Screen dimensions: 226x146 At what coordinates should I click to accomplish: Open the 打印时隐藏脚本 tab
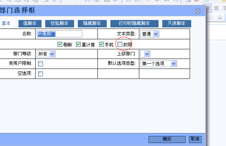pyautogui.click(x=134, y=23)
